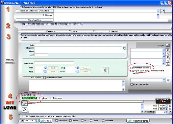Image resolution: width=173 pixels, height=124 pixels.
Task: Adjust the 23/01/2006 date spinner
Action: 36,121
